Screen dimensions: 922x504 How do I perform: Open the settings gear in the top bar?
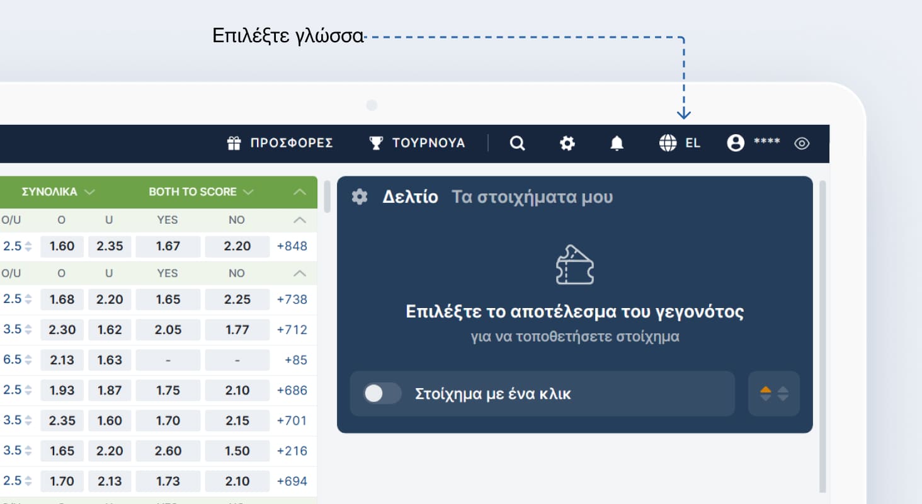pyautogui.click(x=567, y=143)
